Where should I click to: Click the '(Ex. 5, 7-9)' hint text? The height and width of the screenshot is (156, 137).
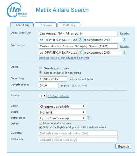79,85
